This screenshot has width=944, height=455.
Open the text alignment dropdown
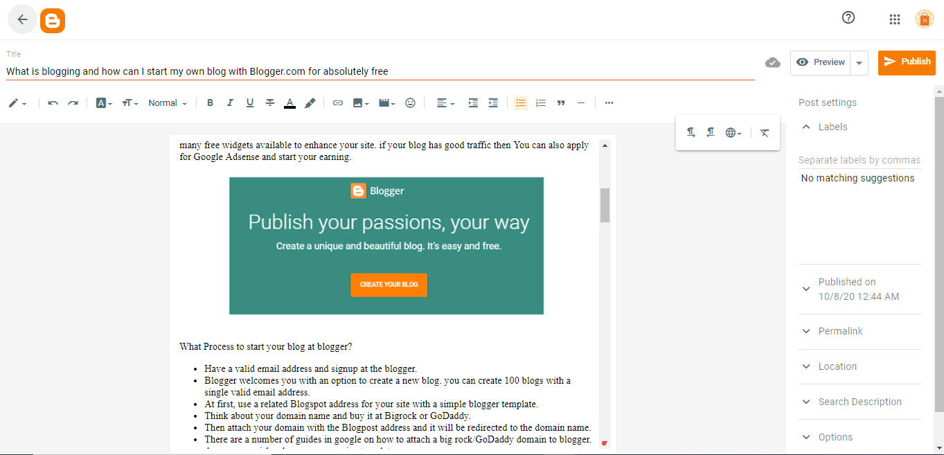coord(445,103)
